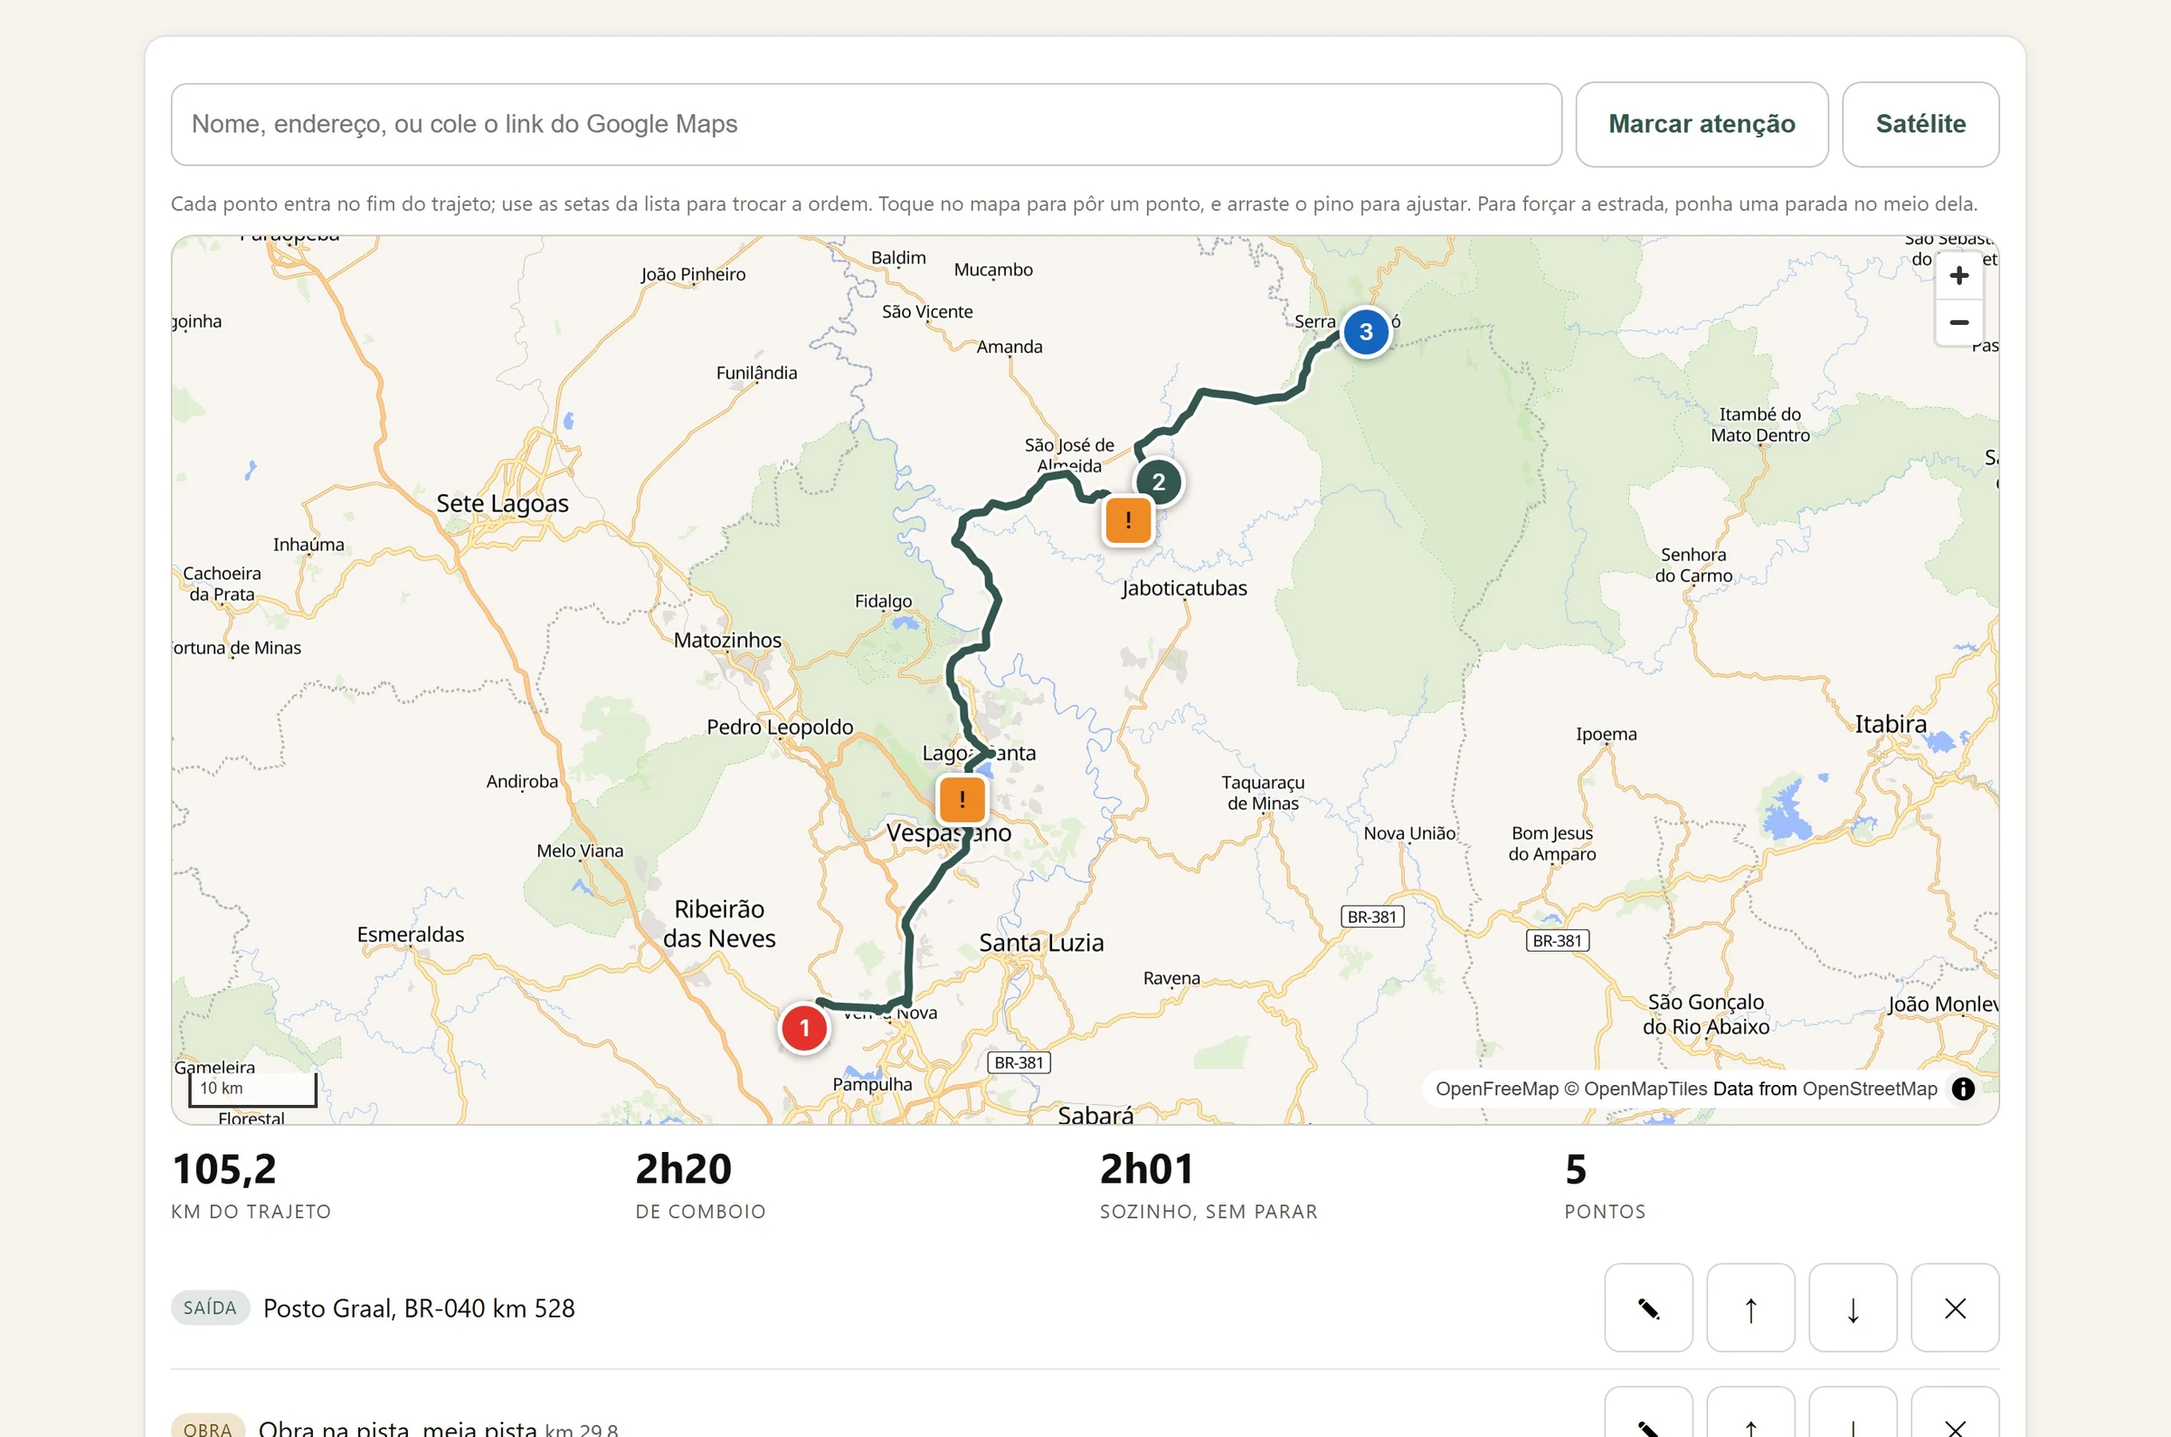Select the 2h01 sozinho value

point(1147,1169)
